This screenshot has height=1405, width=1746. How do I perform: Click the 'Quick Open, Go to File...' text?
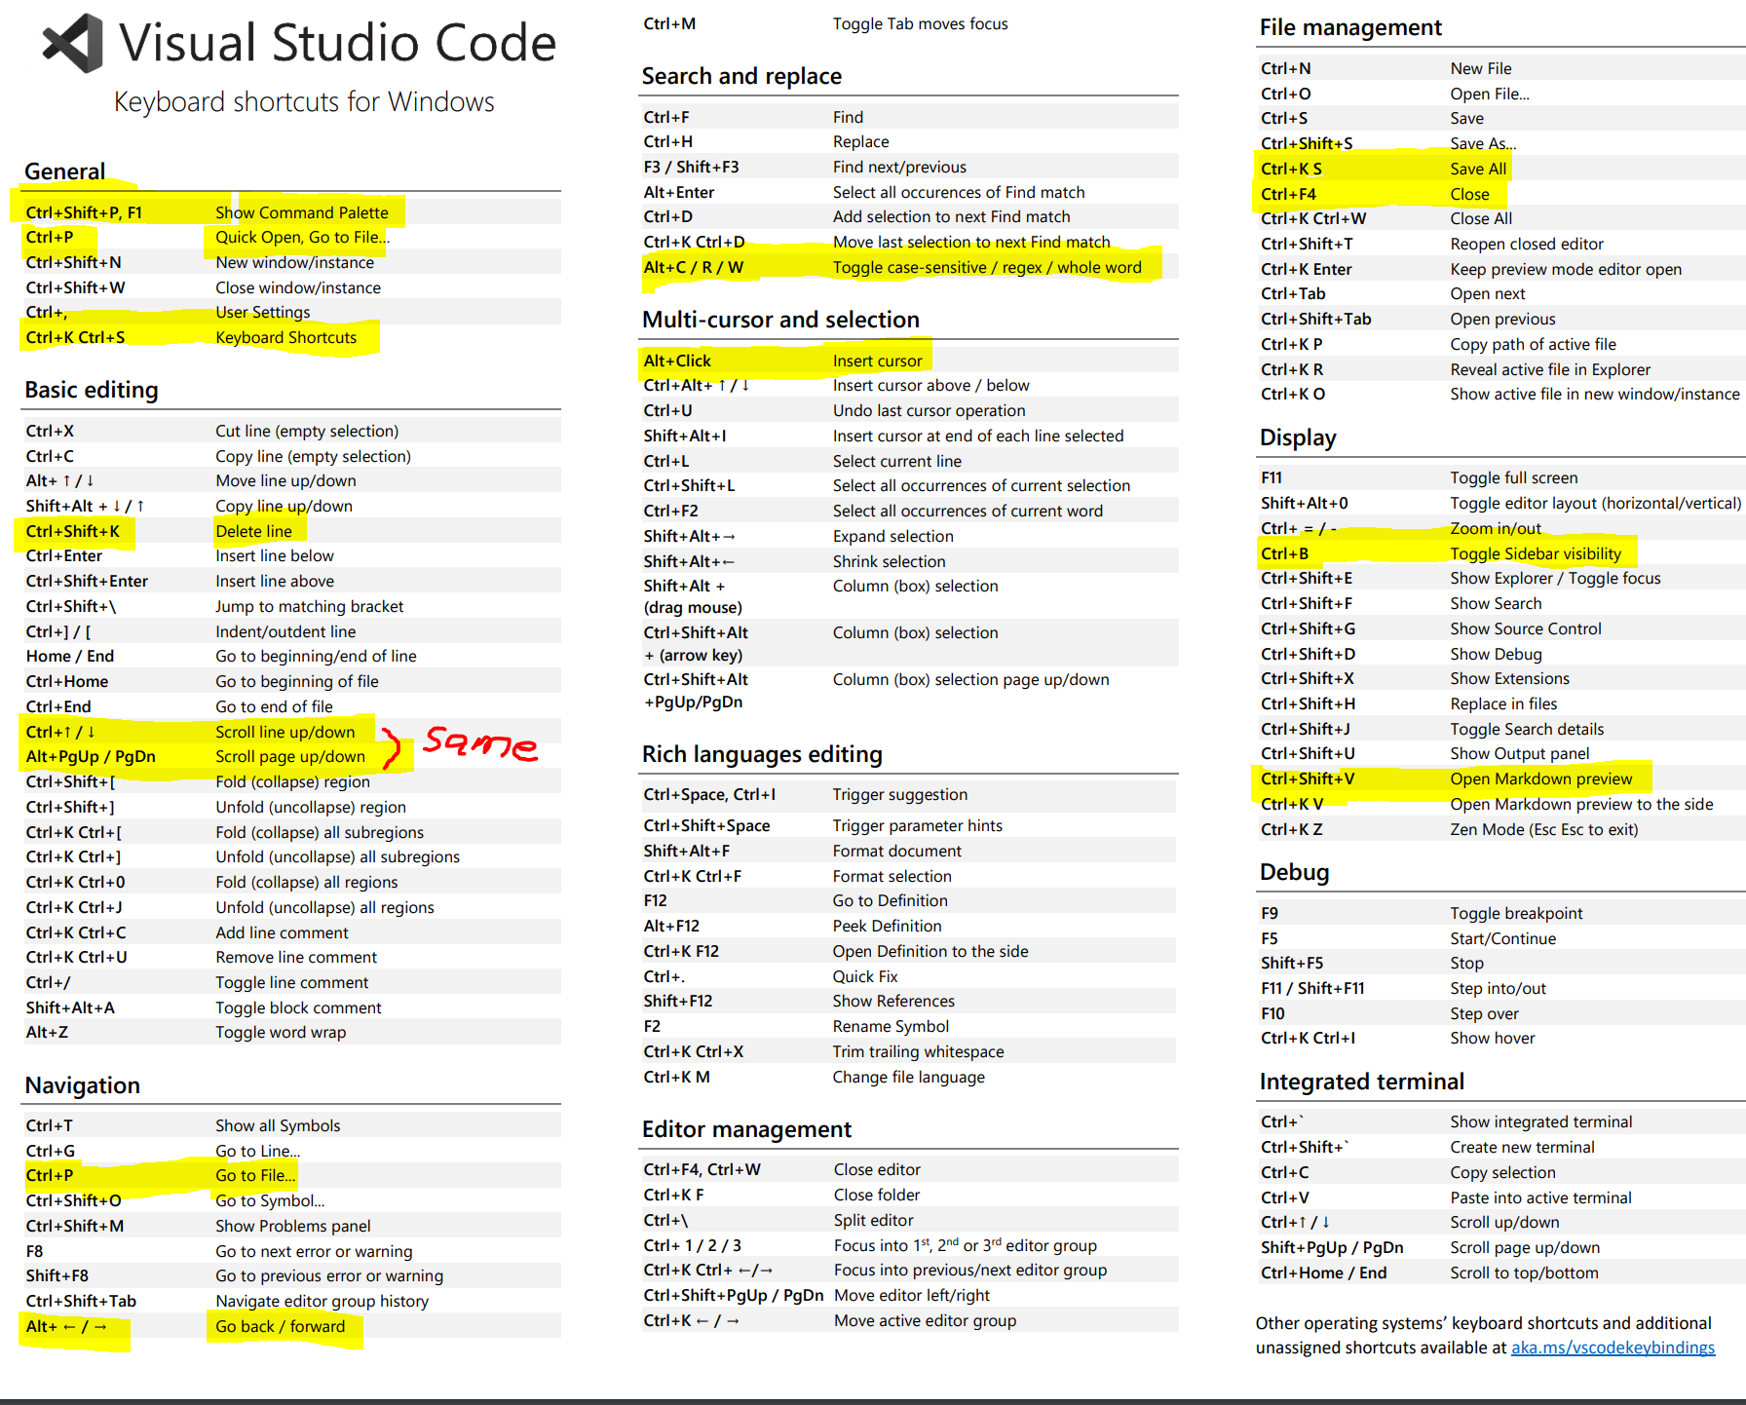point(302,237)
